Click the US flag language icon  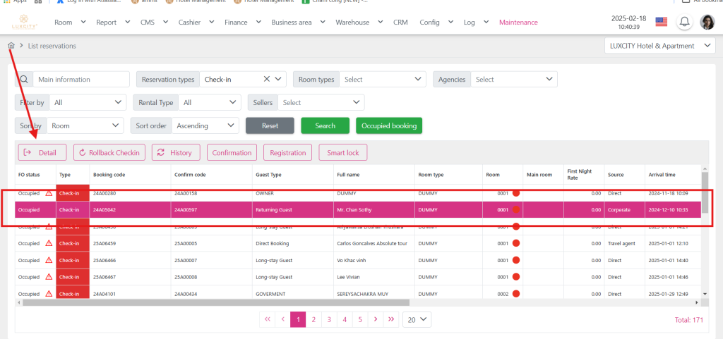point(661,23)
